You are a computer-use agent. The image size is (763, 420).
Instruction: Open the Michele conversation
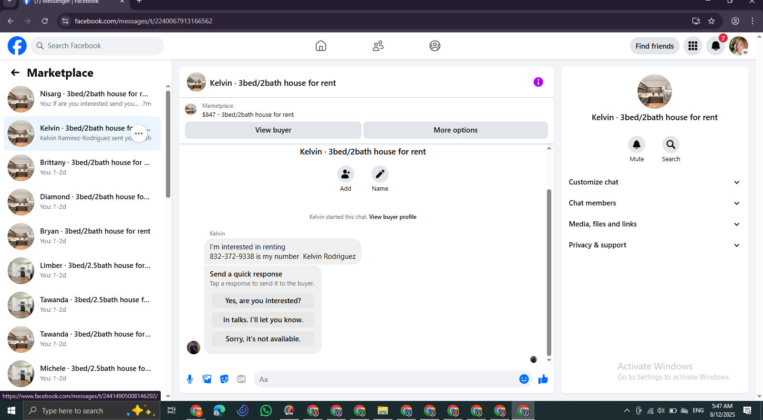tap(82, 374)
